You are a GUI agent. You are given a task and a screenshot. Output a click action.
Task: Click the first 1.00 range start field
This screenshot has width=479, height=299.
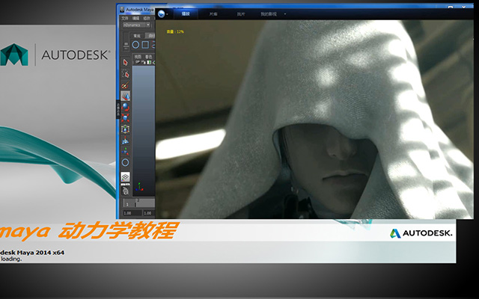tap(132, 213)
